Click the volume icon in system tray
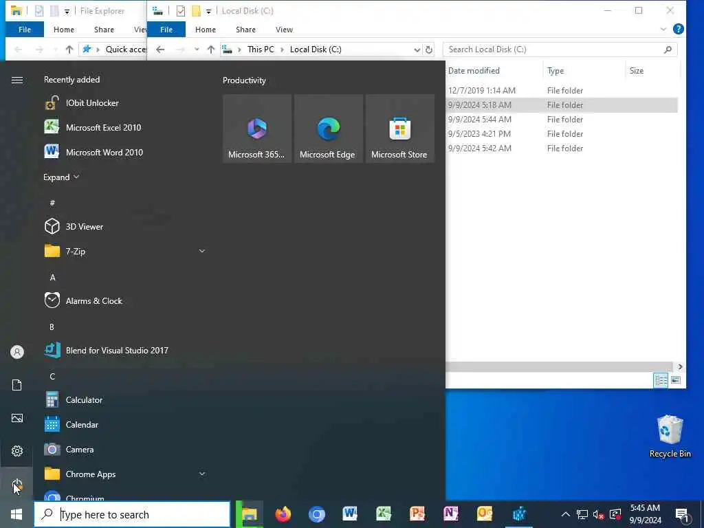704x528 pixels. pyautogui.click(x=598, y=514)
